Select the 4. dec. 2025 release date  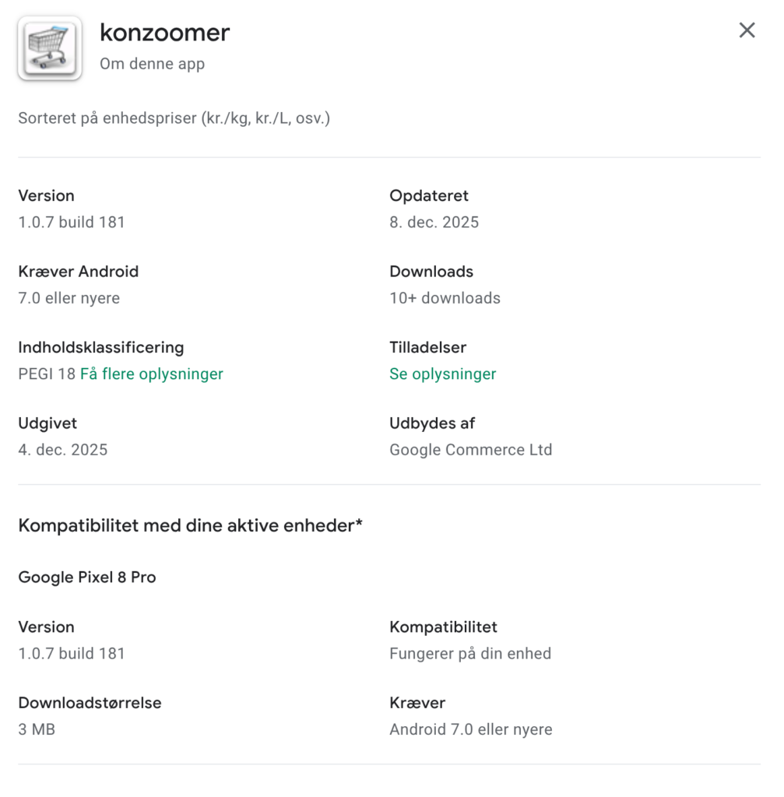[63, 450]
